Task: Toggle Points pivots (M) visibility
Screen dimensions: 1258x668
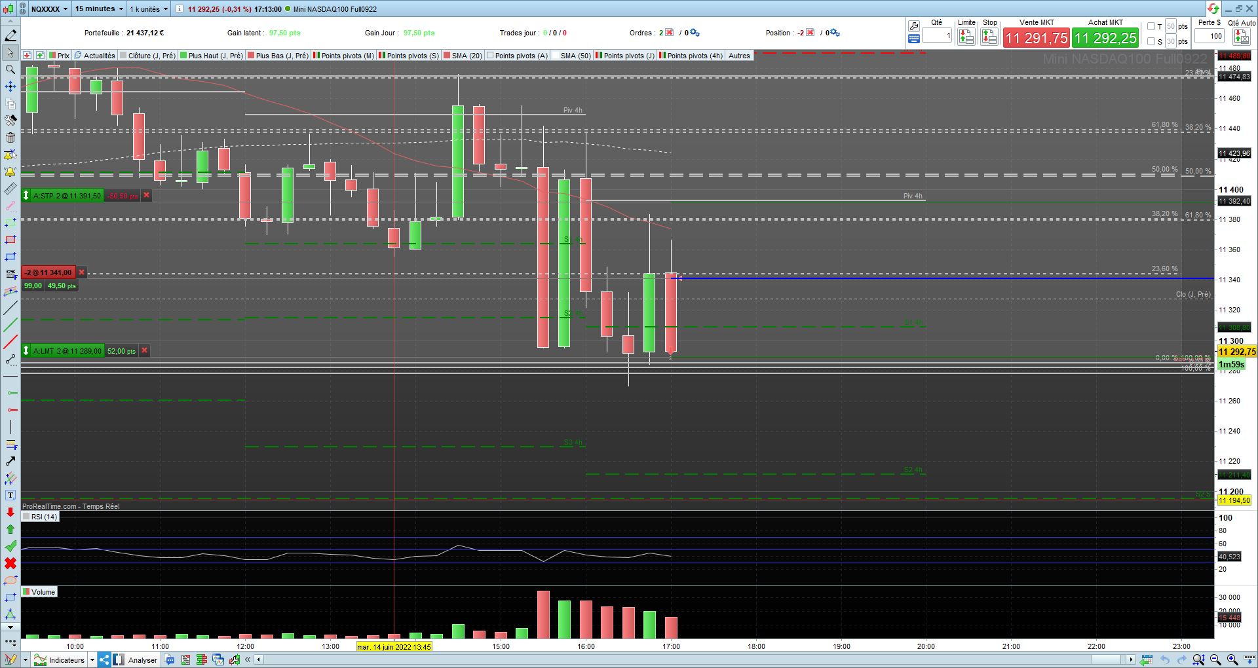Action: (x=316, y=56)
